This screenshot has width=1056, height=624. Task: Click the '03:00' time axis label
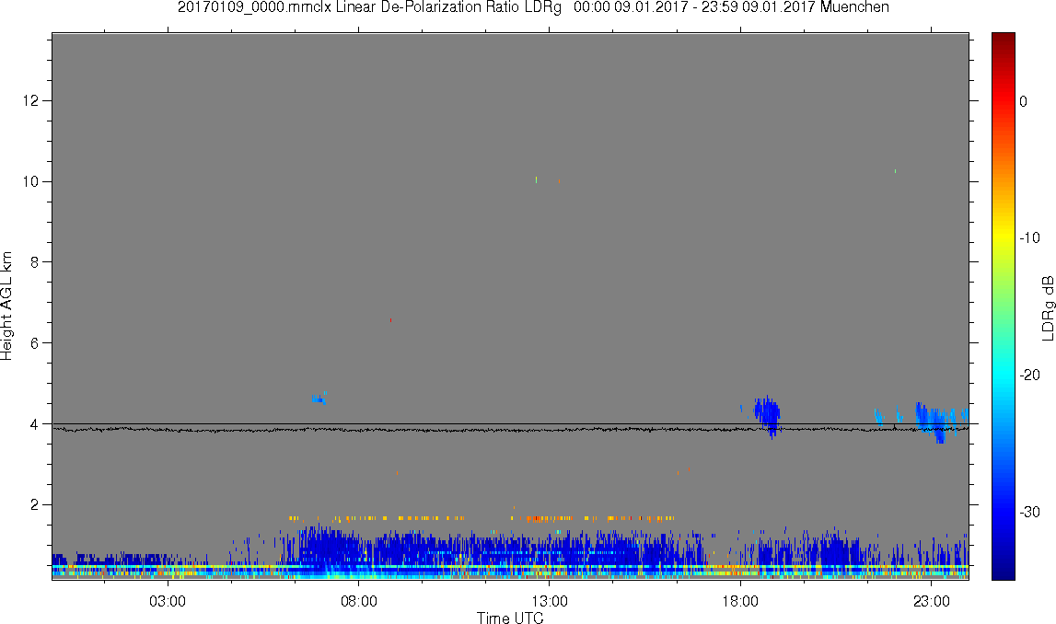coord(167,601)
